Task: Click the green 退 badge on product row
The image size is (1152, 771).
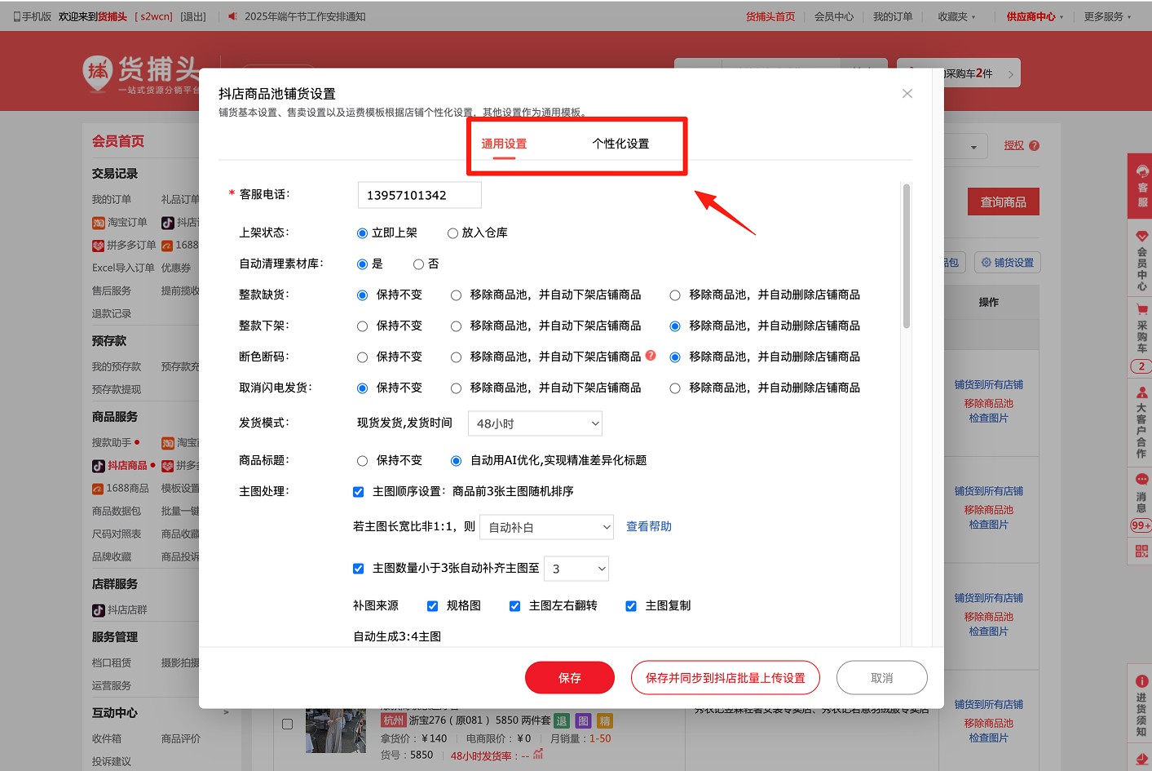Action: pos(561,721)
